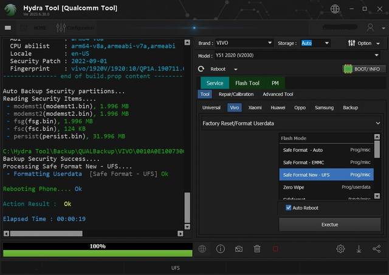Screen dimensions: 389x275
Task: Click the BOOT/INFO chip button
Action: tap(364, 69)
